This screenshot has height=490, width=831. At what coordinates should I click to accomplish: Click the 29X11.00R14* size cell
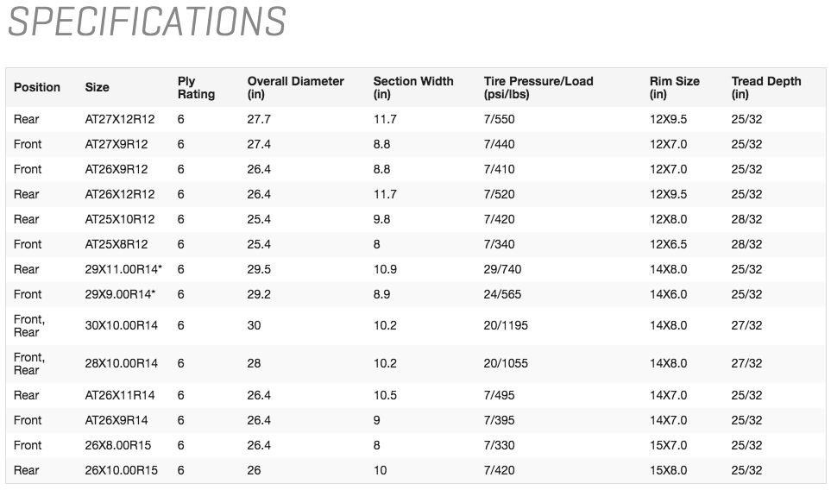point(123,269)
